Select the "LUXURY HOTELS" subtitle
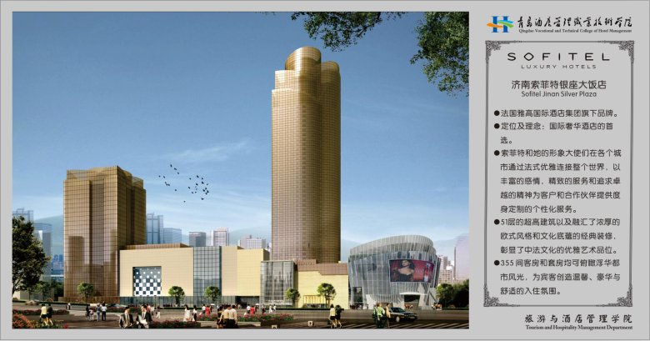Screen dimensions: 650x341 tap(558, 67)
